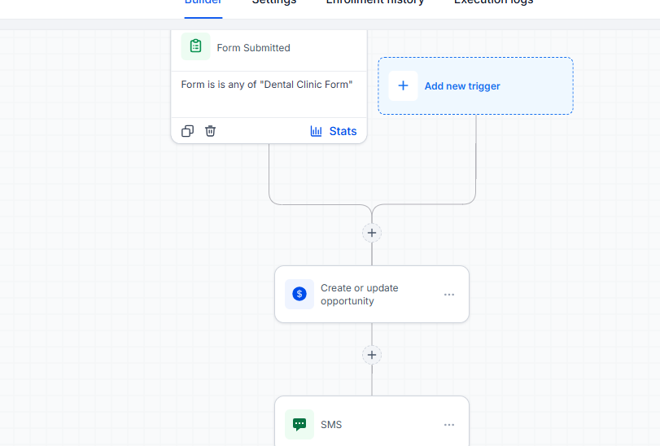Switch to the Settings tab
The height and width of the screenshot is (446, 660).
point(274,2)
